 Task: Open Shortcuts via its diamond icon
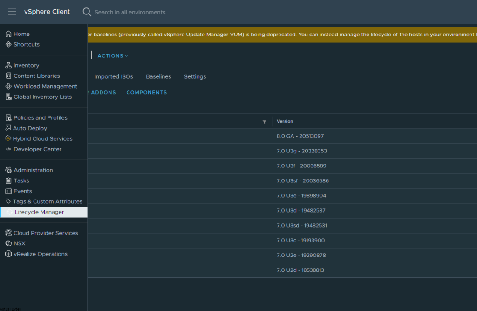pos(8,45)
